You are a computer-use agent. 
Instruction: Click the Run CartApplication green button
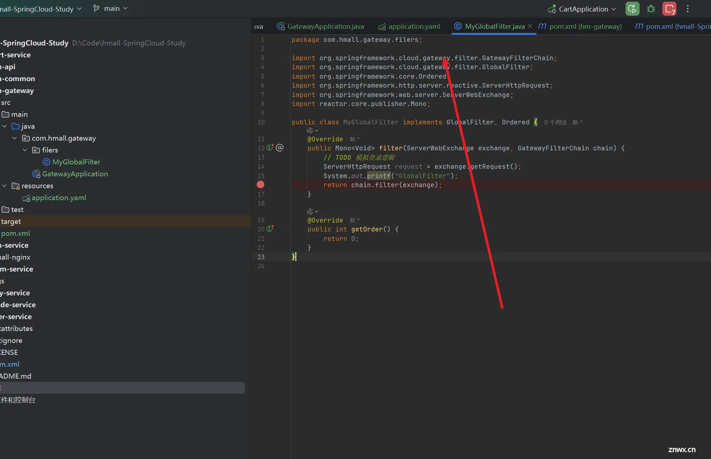click(632, 9)
